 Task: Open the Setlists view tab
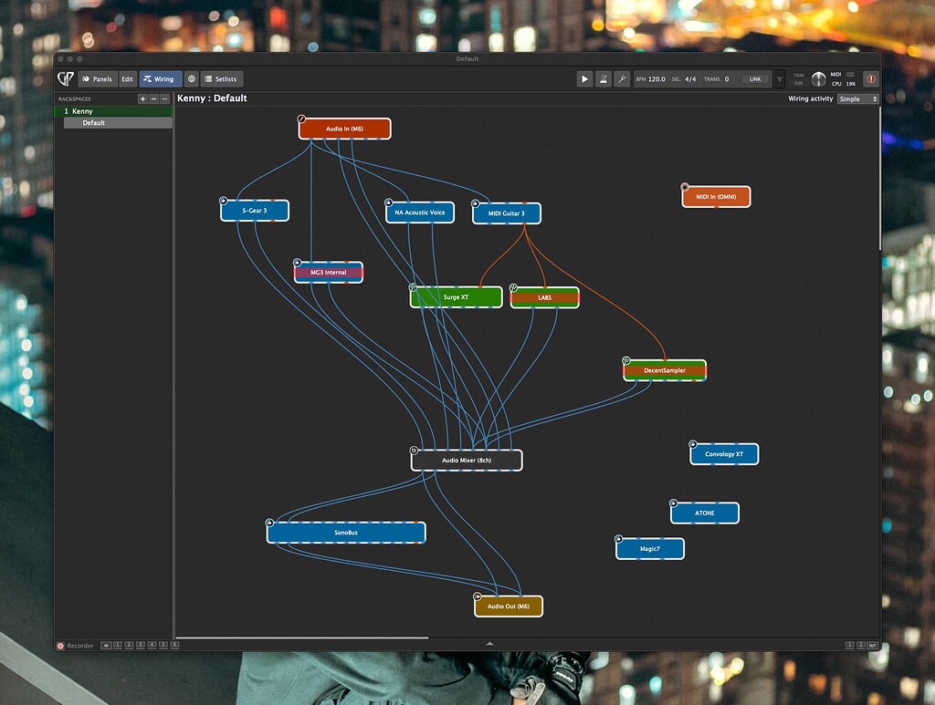(221, 79)
